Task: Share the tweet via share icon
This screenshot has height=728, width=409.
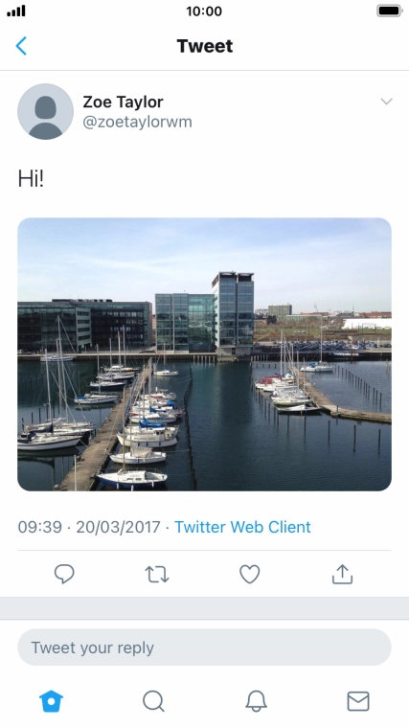Action: (343, 574)
